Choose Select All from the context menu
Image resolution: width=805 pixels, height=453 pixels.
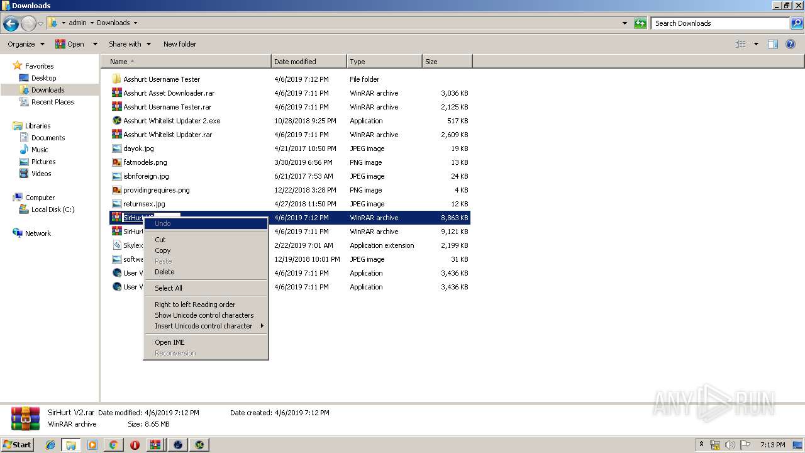206,288
